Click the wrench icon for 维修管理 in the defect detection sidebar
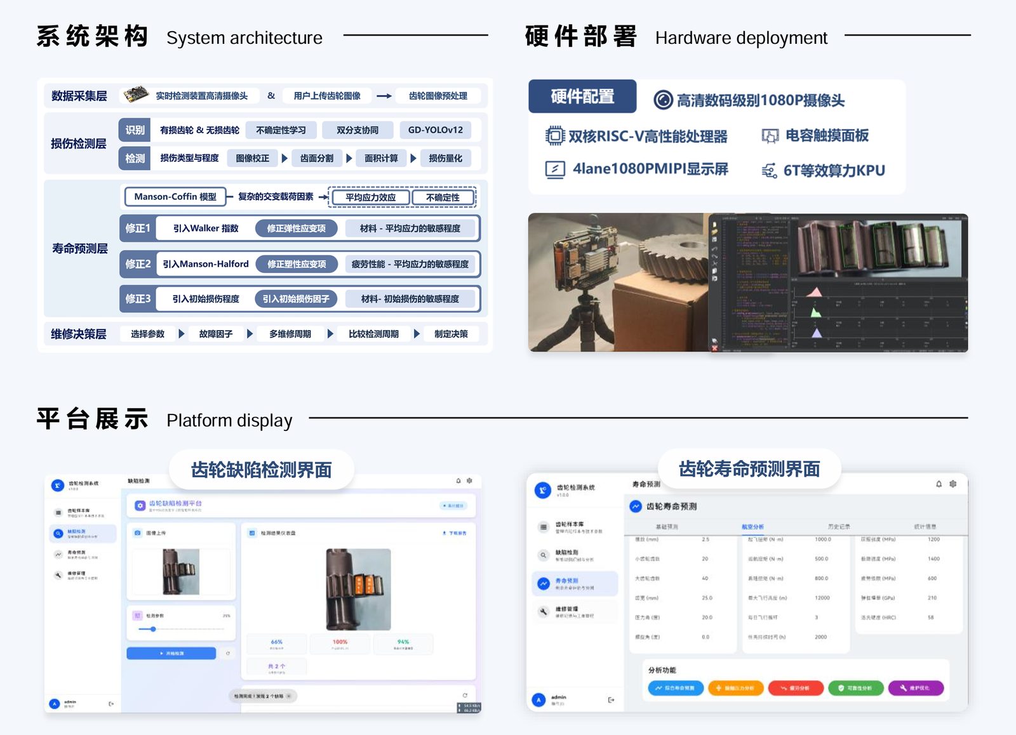1016x735 pixels. [58, 576]
